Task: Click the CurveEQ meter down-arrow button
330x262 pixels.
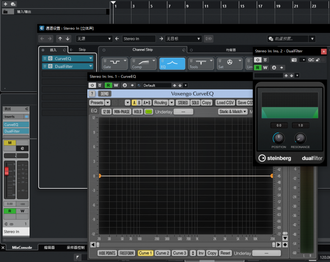Action: [285, 238]
